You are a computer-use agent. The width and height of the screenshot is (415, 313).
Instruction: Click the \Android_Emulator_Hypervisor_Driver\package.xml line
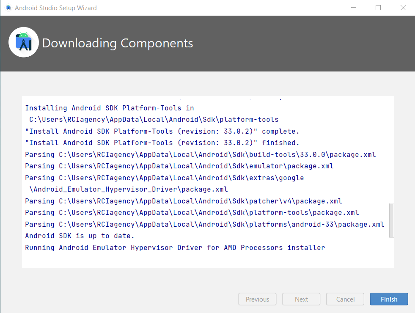[x=128, y=189]
